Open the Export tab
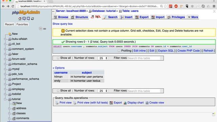The width and height of the screenshot is (217, 122). (x=142, y=17)
